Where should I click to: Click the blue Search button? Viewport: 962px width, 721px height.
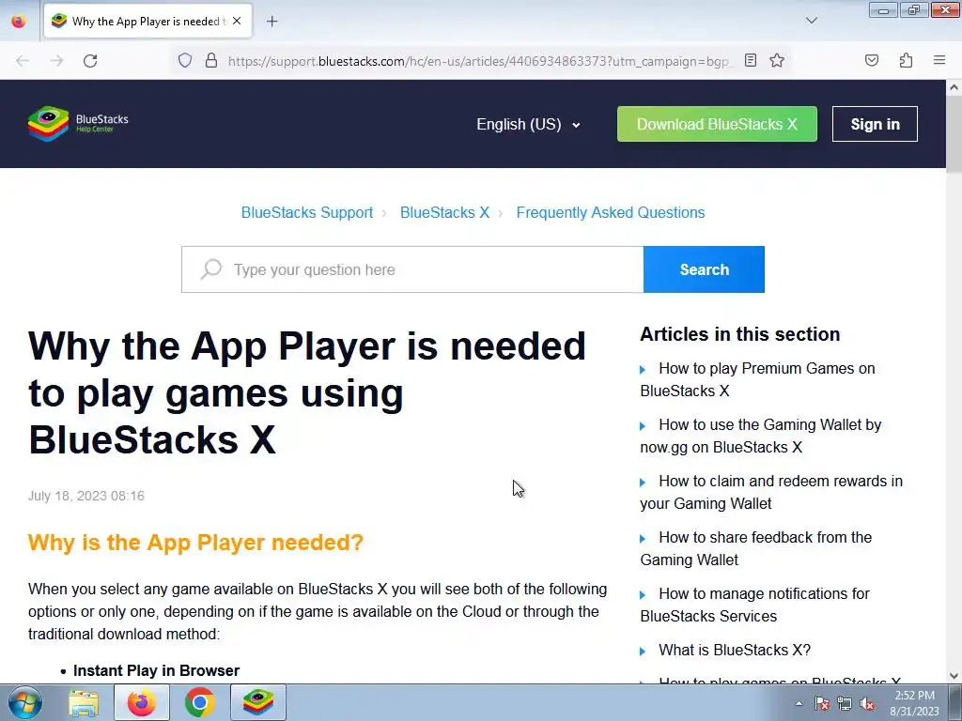[x=704, y=269]
